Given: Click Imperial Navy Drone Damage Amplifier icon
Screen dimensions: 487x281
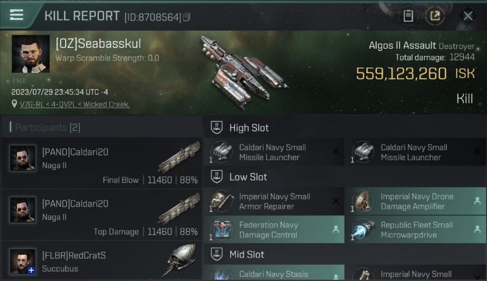Looking at the screenshot, I should pyautogui.click(x=363, y=201).
